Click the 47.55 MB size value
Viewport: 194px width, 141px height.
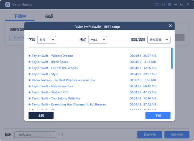point(150,92)
